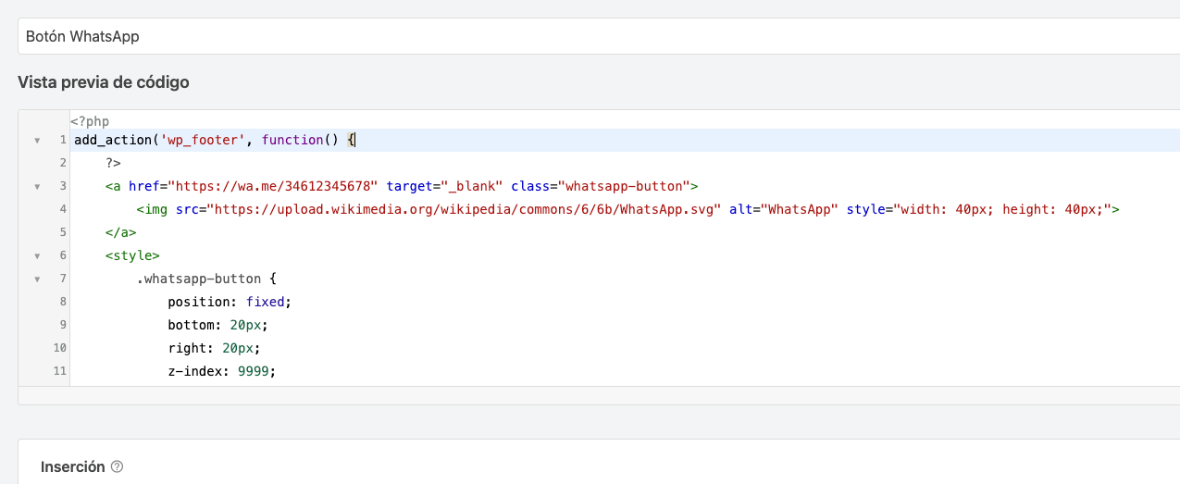Click the "z-index: 9999;" code line

[x=222, y=371]
